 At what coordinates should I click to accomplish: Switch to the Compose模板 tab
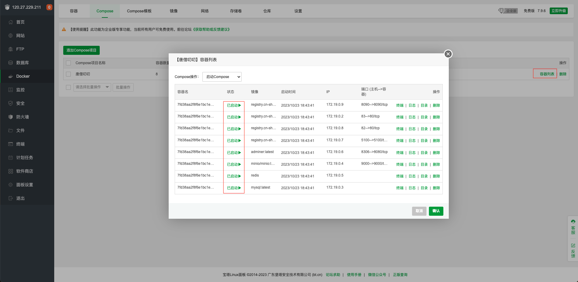pos(139,11)
